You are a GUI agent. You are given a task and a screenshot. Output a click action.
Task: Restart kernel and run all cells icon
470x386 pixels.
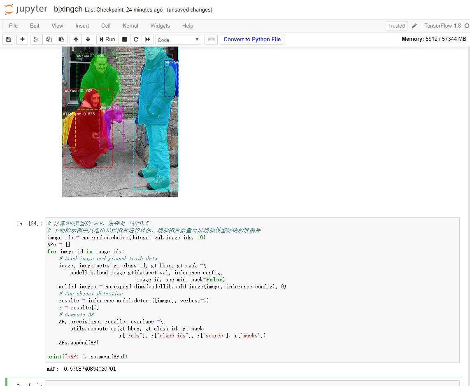coord(147,40)
